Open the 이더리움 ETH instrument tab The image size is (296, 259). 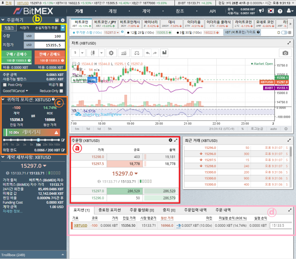[x=194, y=24]
